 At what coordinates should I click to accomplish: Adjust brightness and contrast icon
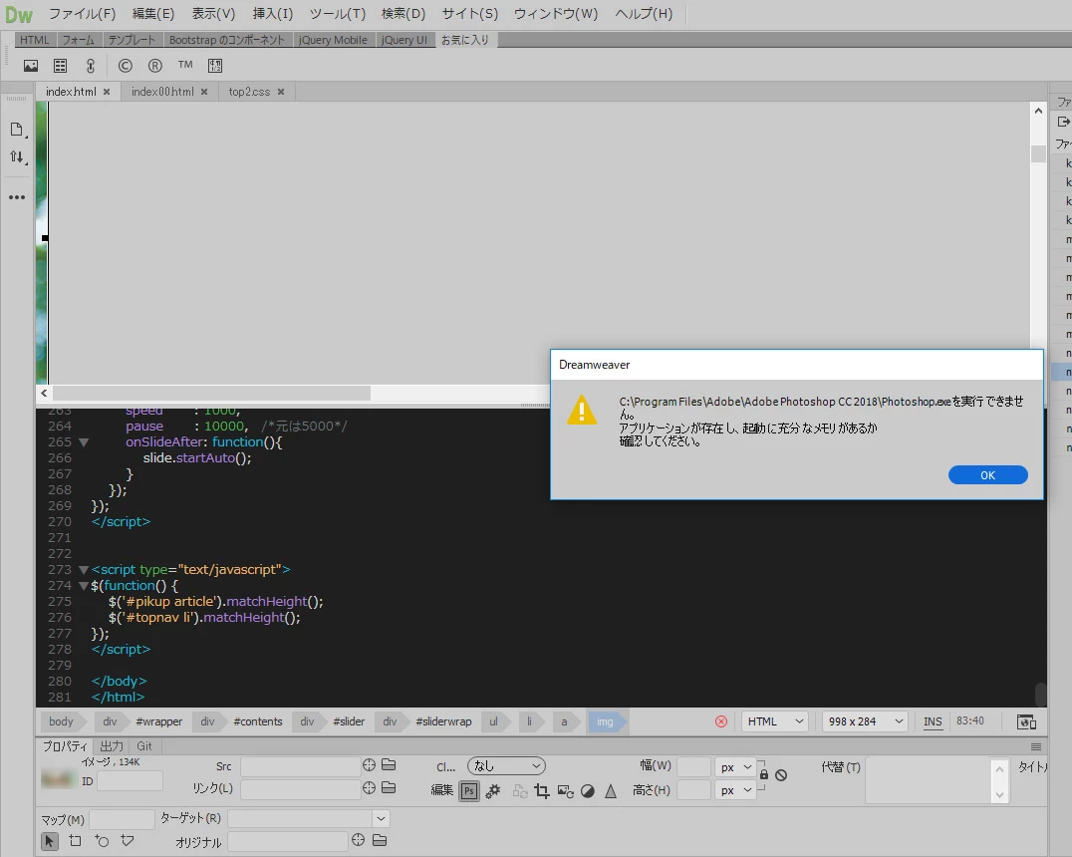click(x=587, y=791)
